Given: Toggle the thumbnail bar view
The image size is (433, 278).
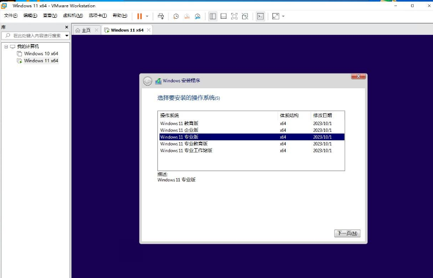Looking at the screenshot, I should point(223,16).
